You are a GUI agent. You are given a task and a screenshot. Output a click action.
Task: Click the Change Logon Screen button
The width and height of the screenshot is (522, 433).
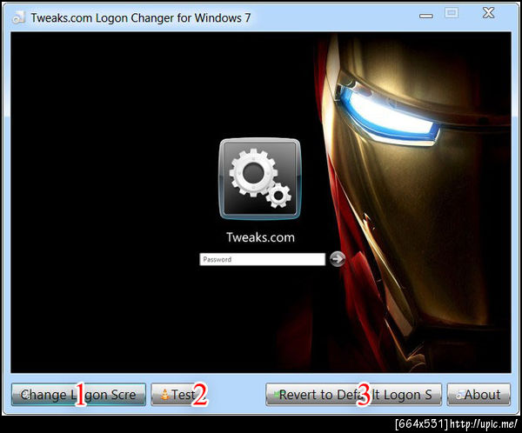[78, 395]
